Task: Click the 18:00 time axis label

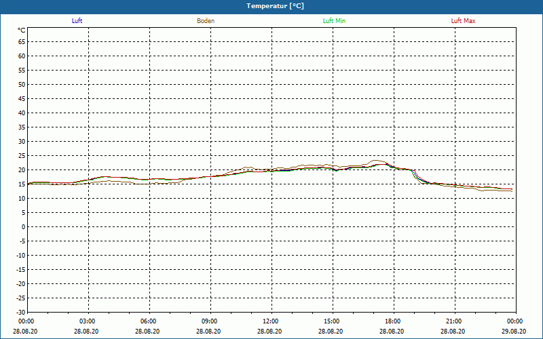Action: pyautogui.click(x=393, y=321)
